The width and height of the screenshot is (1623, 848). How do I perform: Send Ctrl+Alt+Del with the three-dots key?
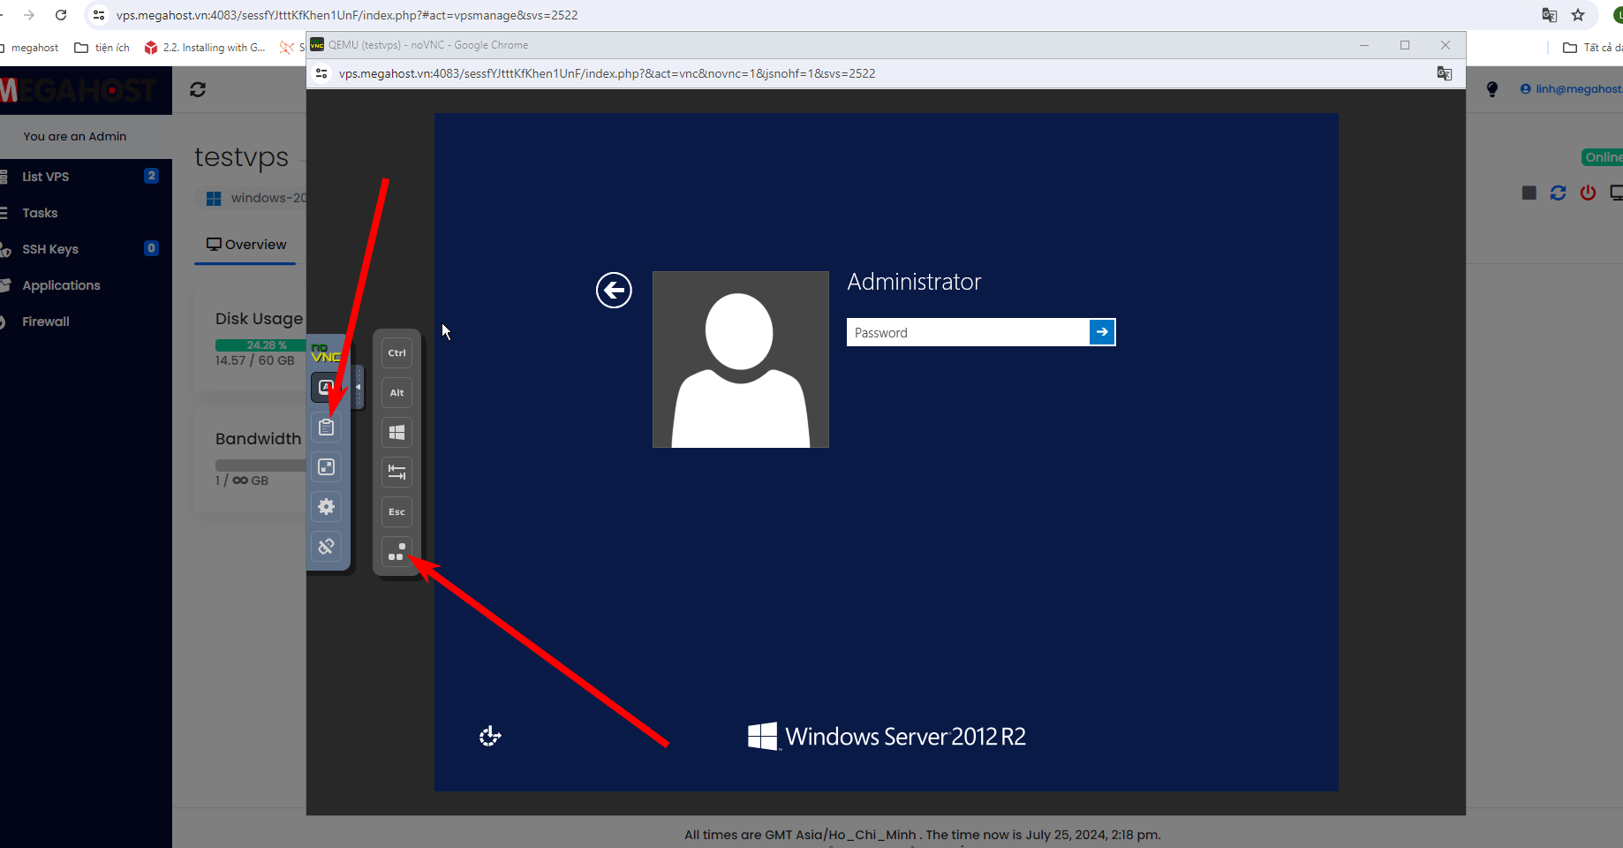tap(396, 552)
